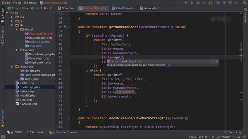Open Chrome browser preview icon in editor
Image resolution: width=248 pixels, height=139 pixels.
point(214,19)
